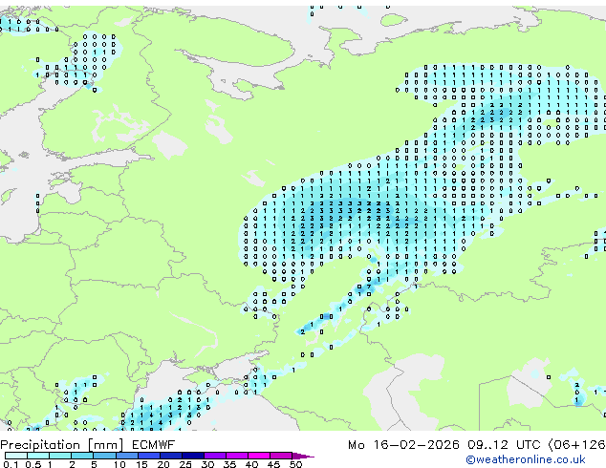
Task: Click the '(06+126' forecast run text
Action: [x=576, y=445]
